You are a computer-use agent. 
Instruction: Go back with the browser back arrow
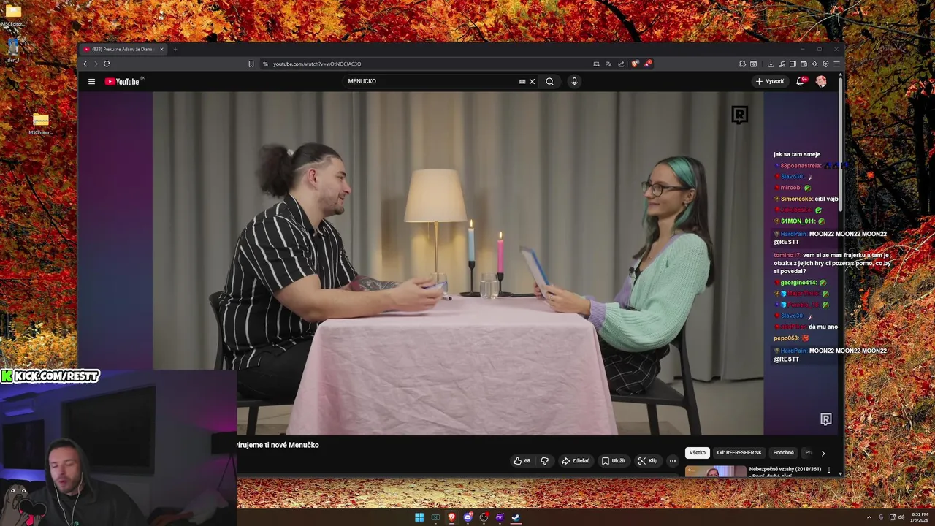[x=85, y=64]
